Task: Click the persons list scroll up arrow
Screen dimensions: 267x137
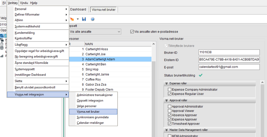Action: point(154,44)
